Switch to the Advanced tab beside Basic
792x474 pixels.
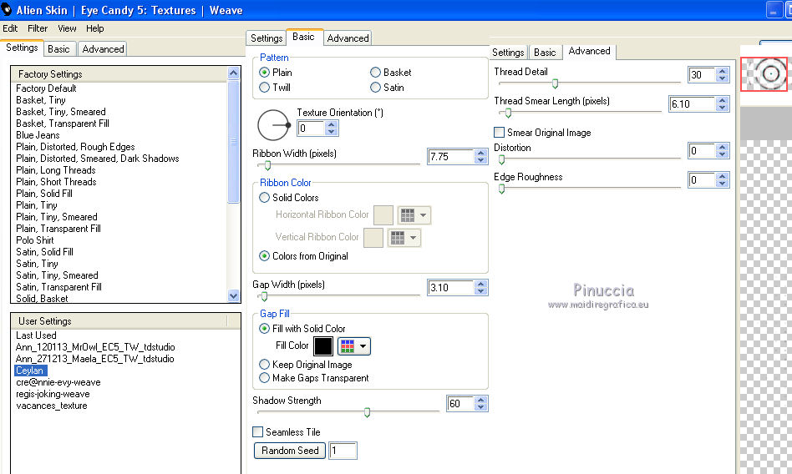pyautogui.click(x=348, y=38)
